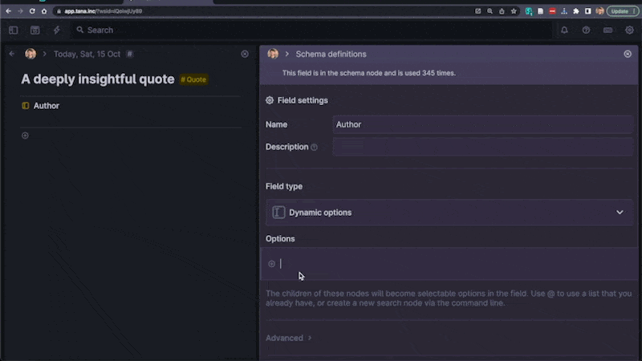Open the notifications bell
642x361 pixels.
tap(564, 30)
